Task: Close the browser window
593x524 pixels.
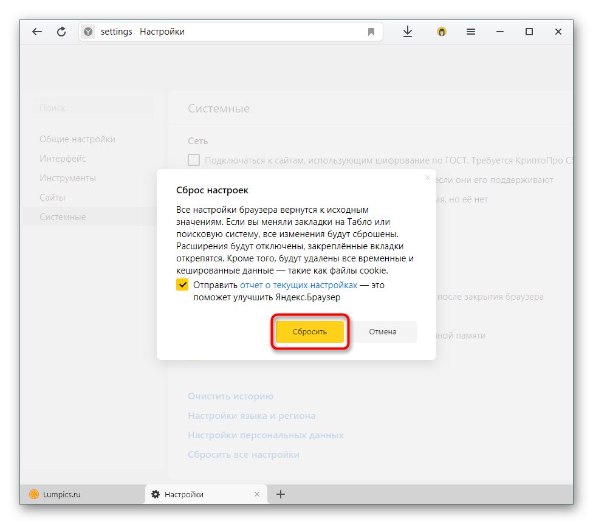Action: coord(558,32)
